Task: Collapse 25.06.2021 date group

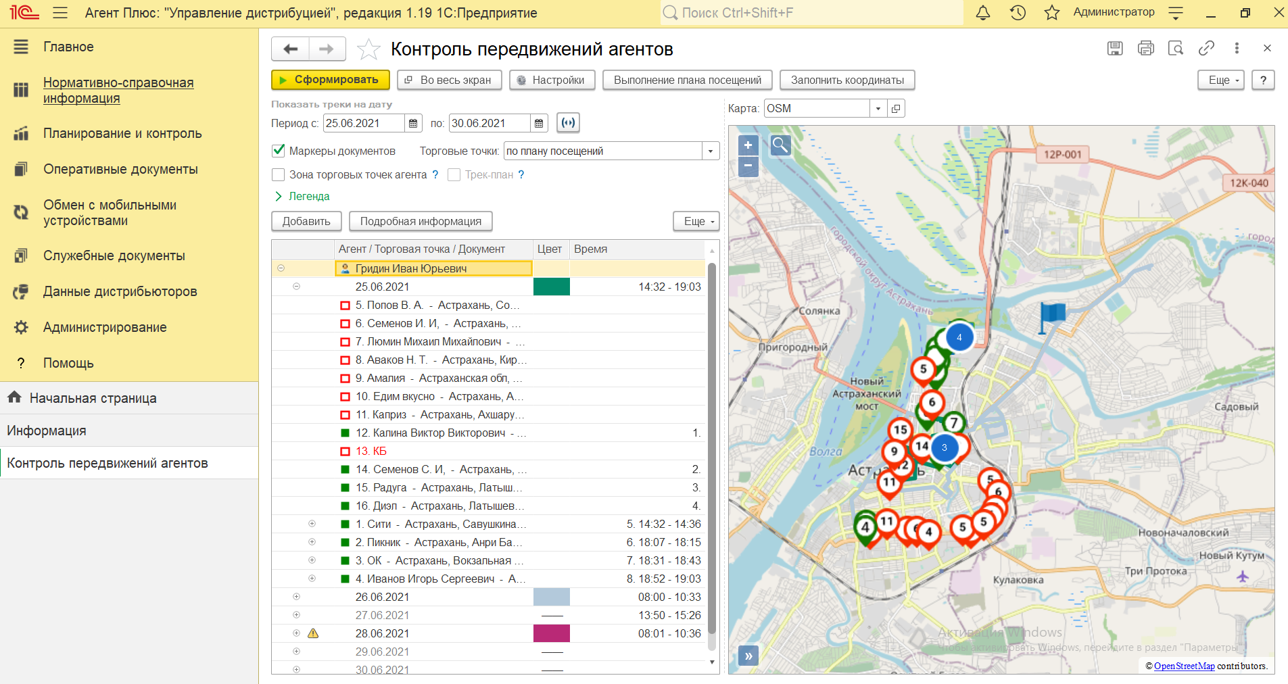Action: [296, 287]
